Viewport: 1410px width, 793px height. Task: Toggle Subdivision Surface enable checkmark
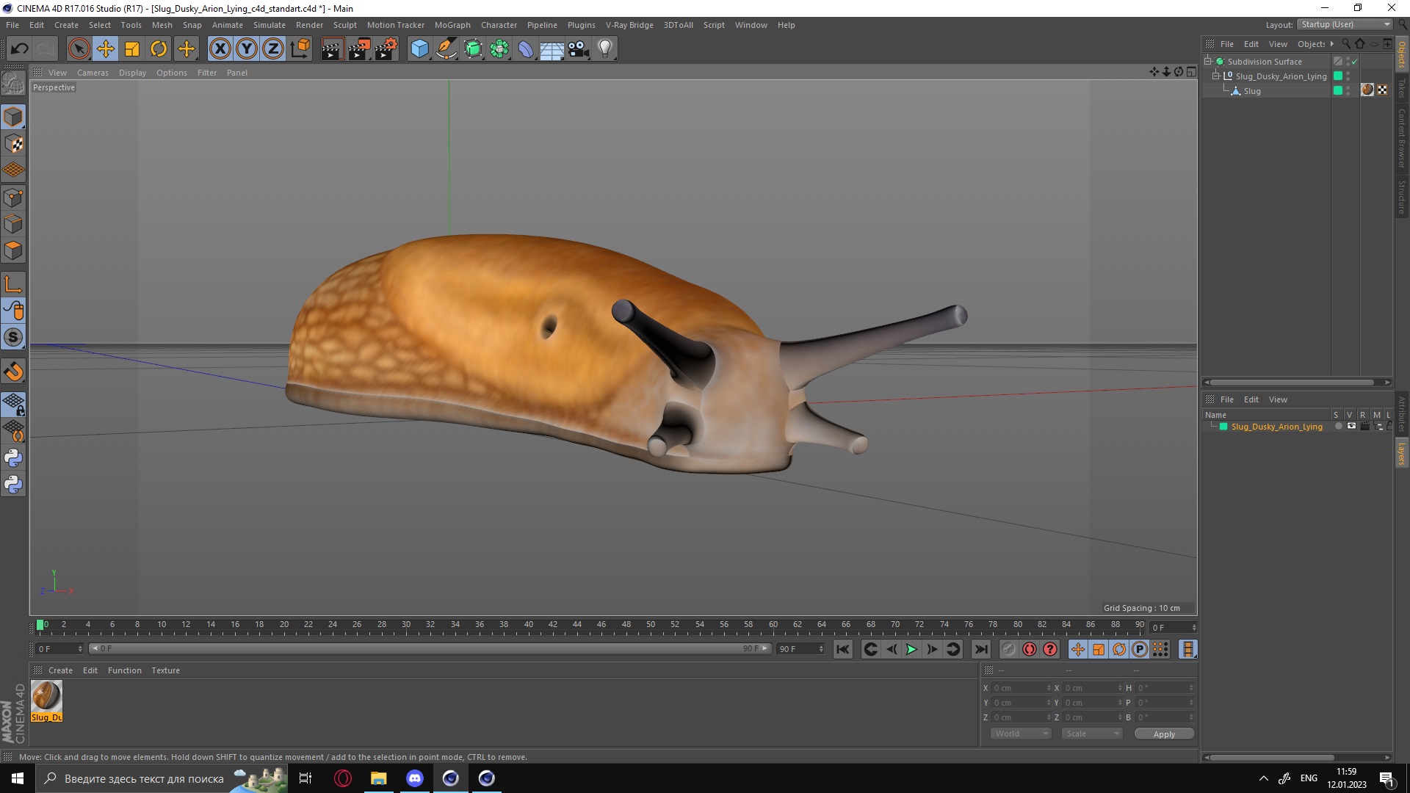pos(1355,62)
